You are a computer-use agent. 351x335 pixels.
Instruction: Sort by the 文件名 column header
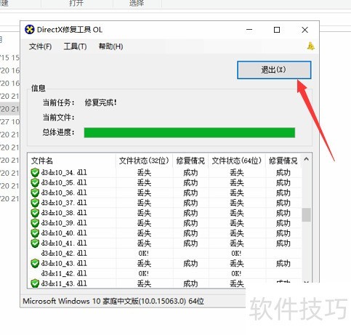point(72,161)
